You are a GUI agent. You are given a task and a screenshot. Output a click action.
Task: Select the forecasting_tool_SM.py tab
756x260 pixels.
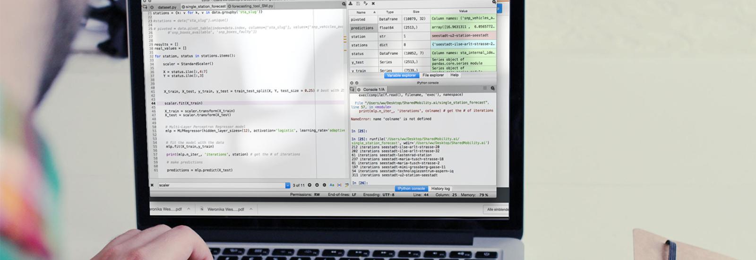click(x=250, y=6)
